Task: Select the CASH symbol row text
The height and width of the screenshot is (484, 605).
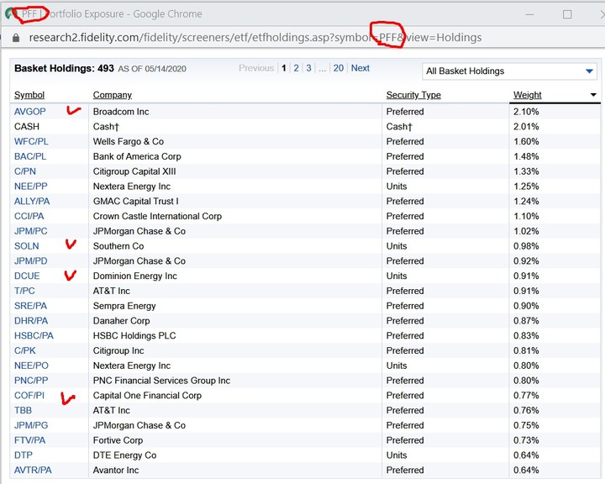Action: tap(27, 127)
